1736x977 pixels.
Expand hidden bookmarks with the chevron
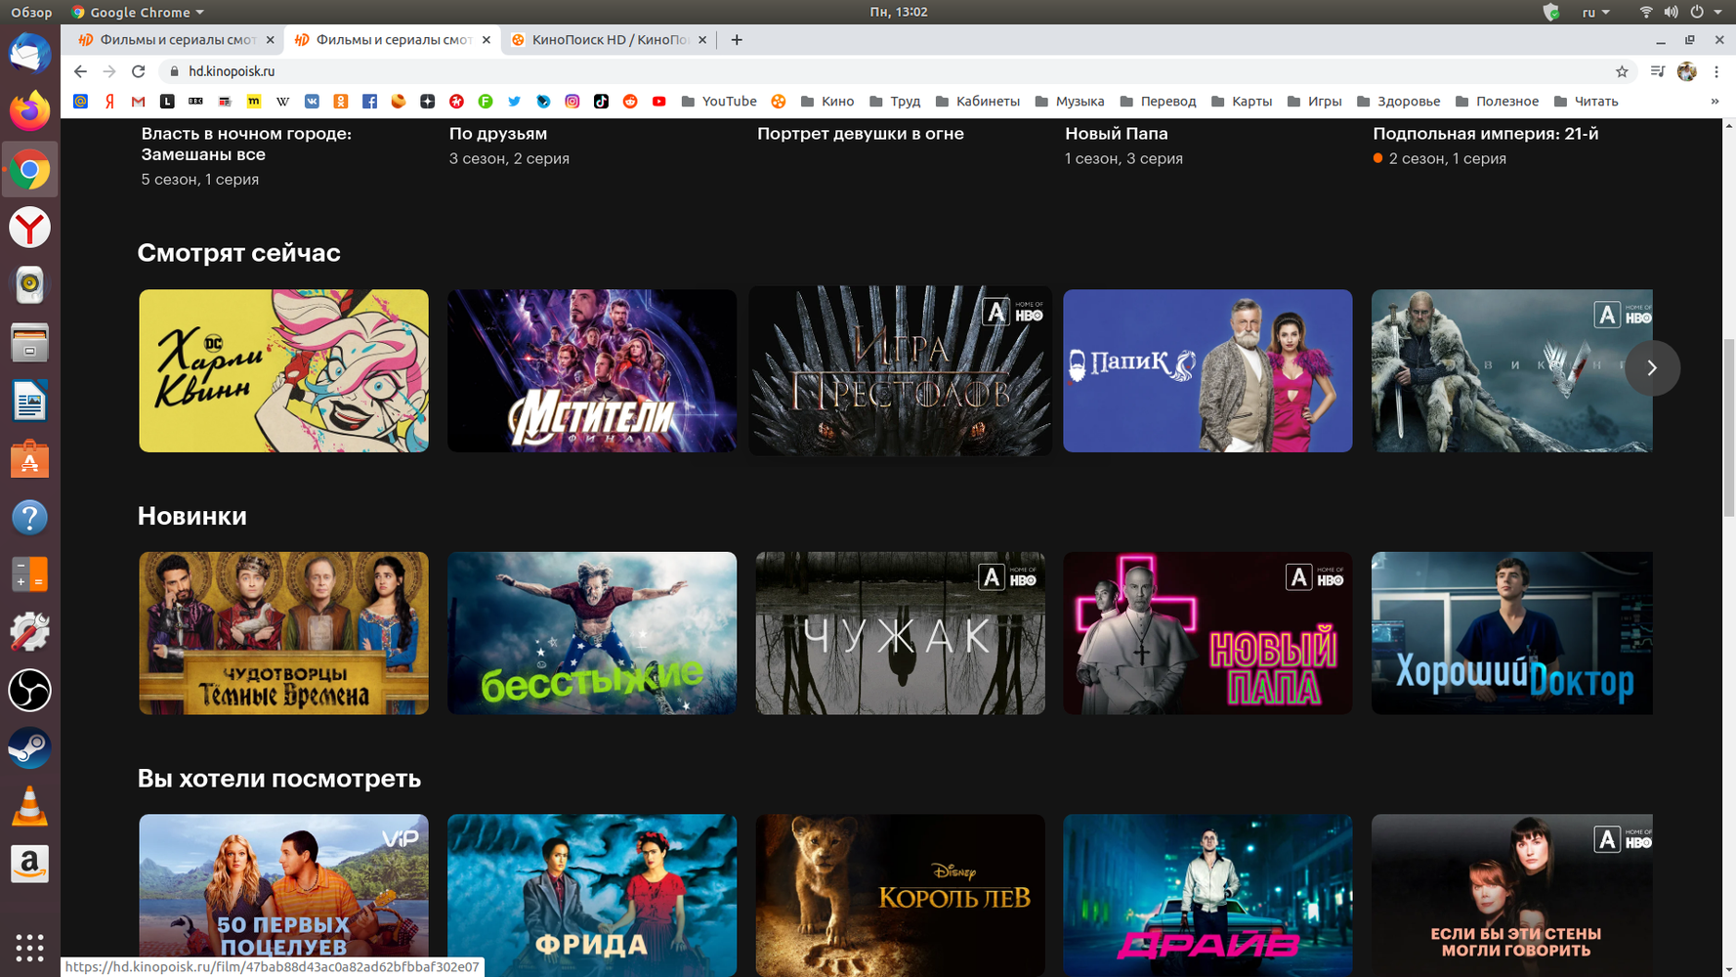(1715, 102)
